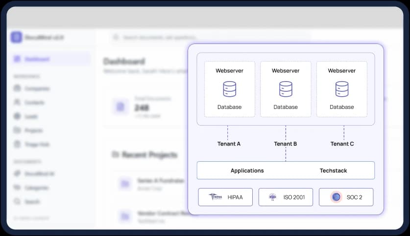Click the Dashboard page heading
The height and width of the screenshot is (236, 410).
pos(124,61)
